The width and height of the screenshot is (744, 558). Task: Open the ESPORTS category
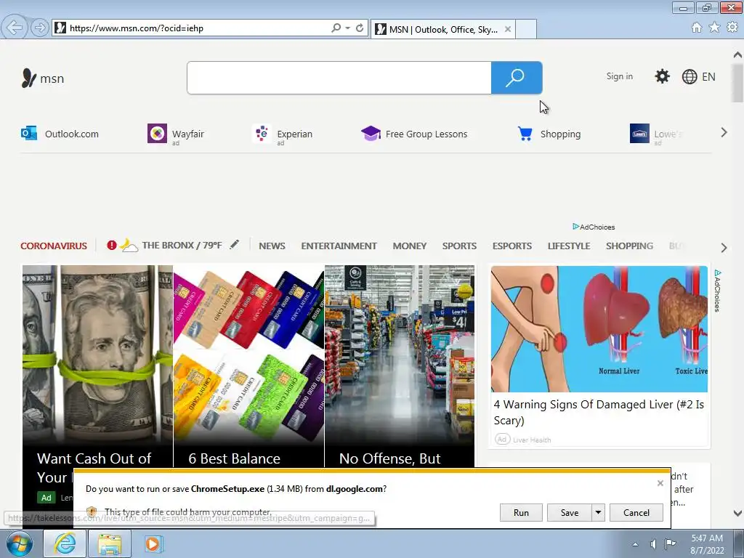coord(512,246)
